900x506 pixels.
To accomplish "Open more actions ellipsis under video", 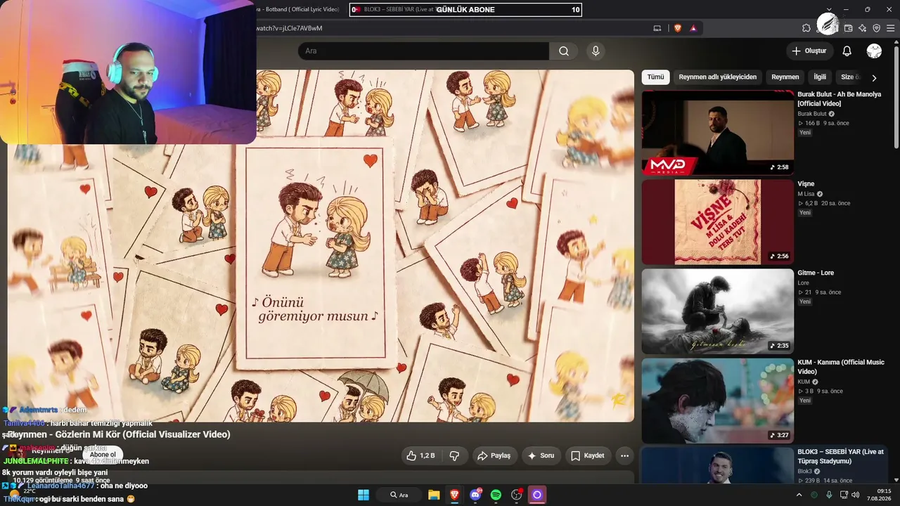I will click(x=624, y=455).
